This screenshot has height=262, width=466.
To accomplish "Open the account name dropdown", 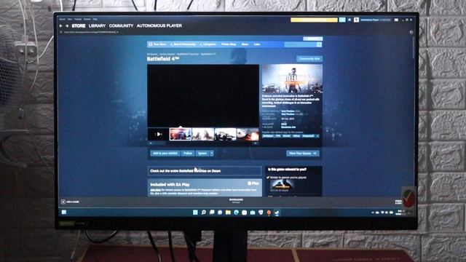I will pyautogui.click(x=375, y=20).
